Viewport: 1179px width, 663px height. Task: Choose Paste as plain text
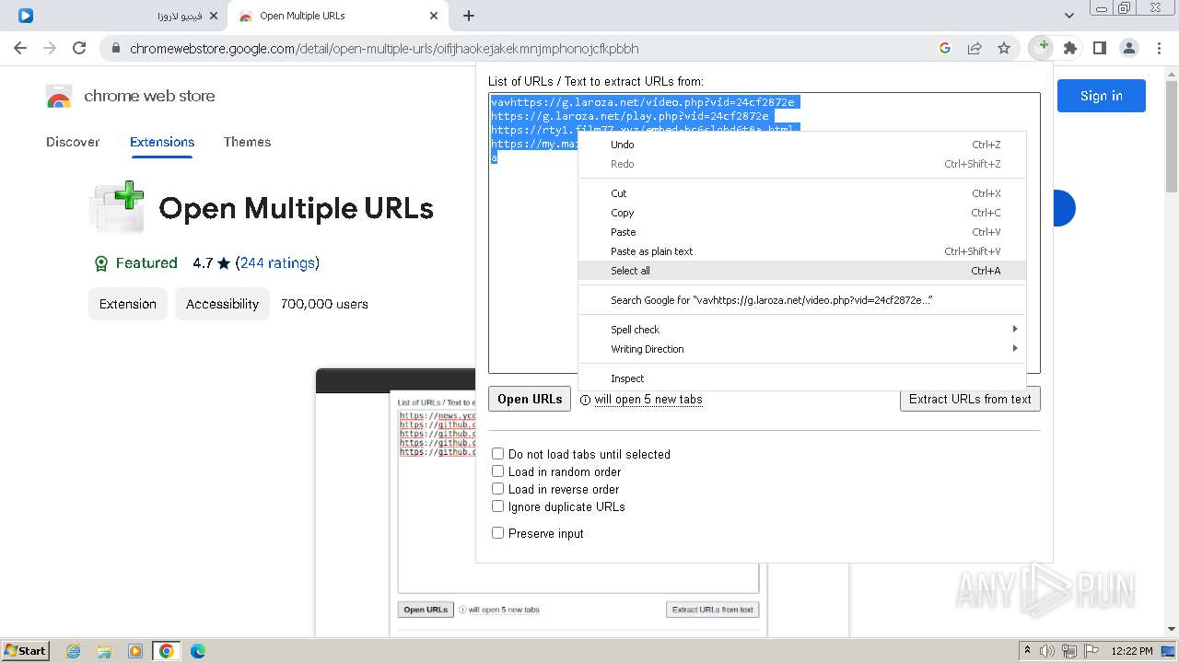pyautogui.click(x=801, y=251)
